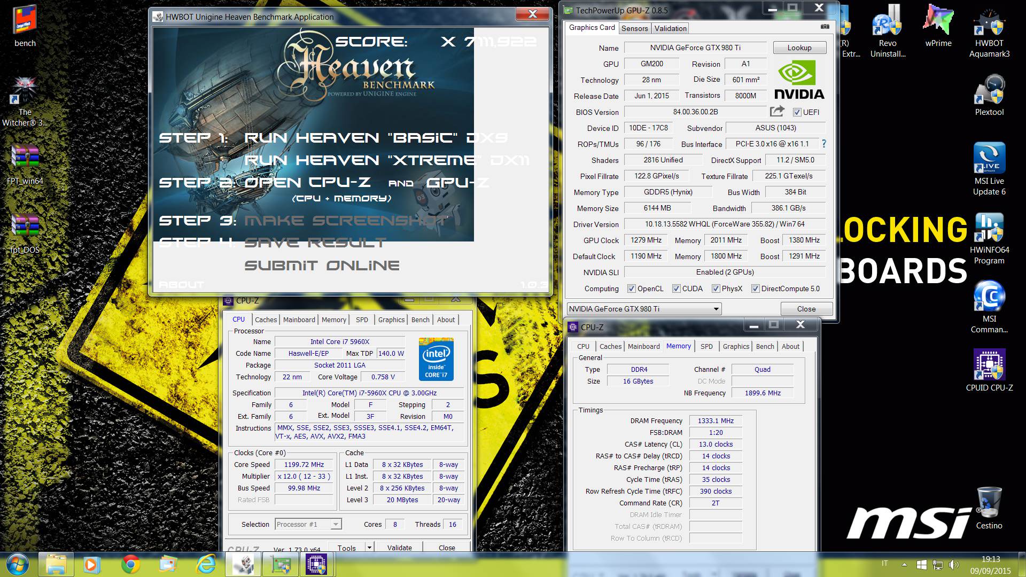Click Submit Online in Heaven Benchmark app
1026x577 pixels.
tap(322, 266)
